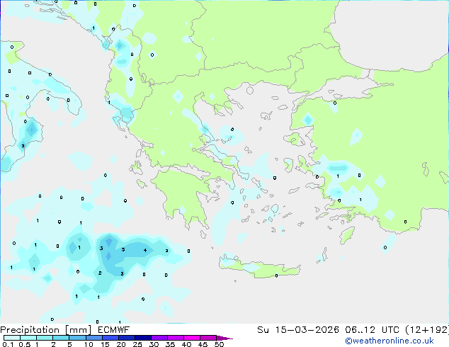Click the '(12+192)' forecast hour text
Image resolution: width=449 pixels, height=347 pixels.
(x=427, y=330)
